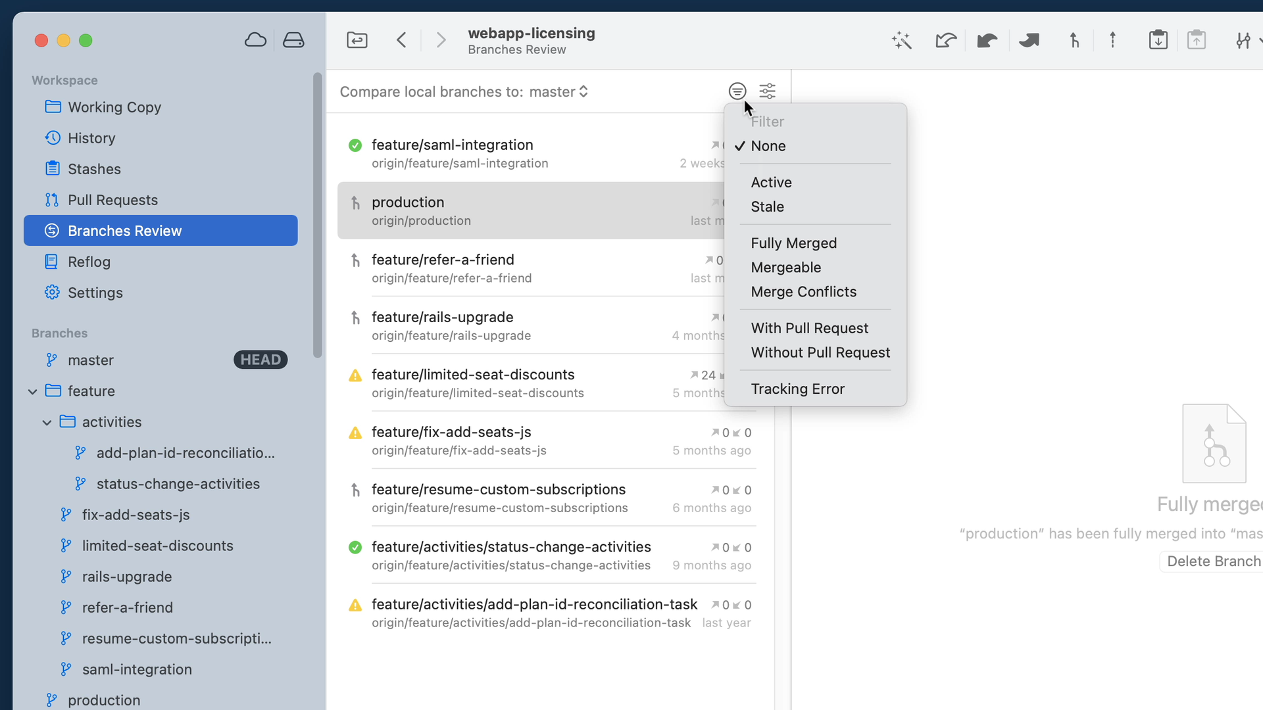Click the local drive icon in sidebar header
Viewport: 1263px width, 710px height.
click(293, 40)
